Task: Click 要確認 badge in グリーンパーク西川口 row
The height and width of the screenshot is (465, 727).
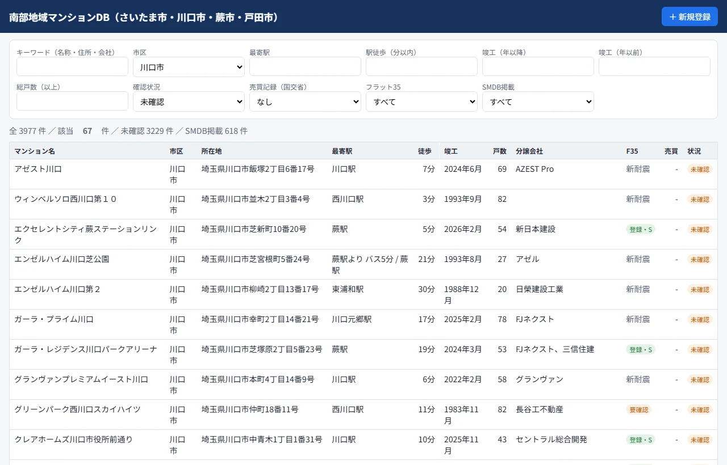Action: pos(638,409)
